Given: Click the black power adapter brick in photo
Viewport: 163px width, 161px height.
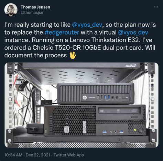Looking at the screenshot, I should click(x=35, y=129).
